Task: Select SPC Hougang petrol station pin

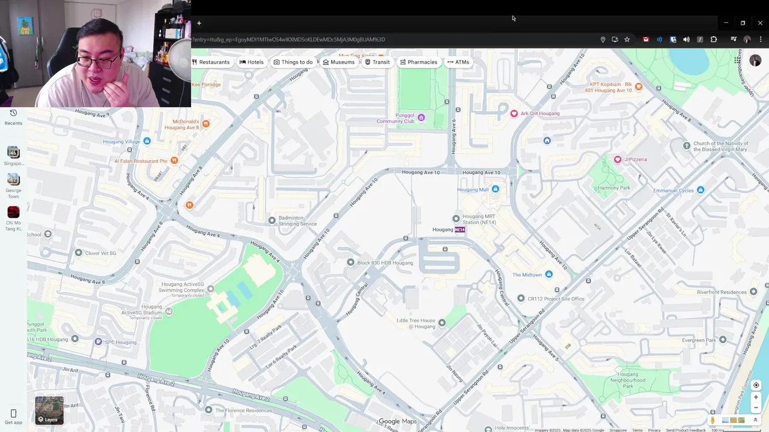Action: pos(98,341)
